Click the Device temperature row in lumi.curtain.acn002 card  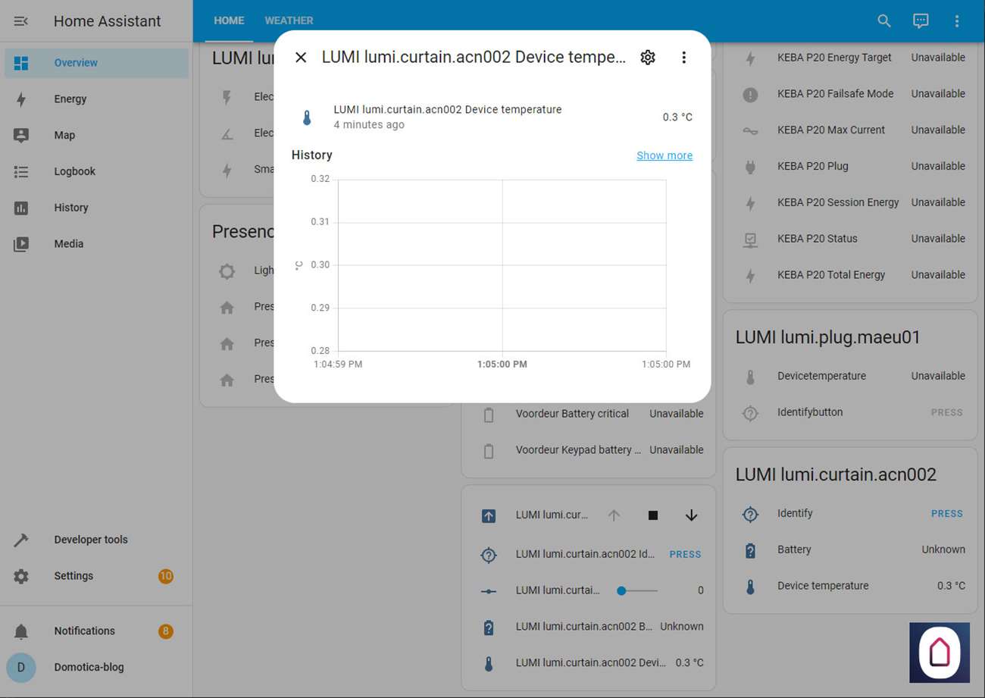coord(850,586)
